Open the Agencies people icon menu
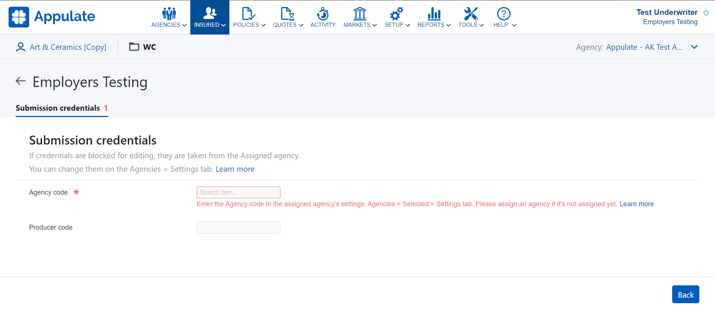Screen dimensions: 715x311 pyautogui.click(x=169, y=14)
